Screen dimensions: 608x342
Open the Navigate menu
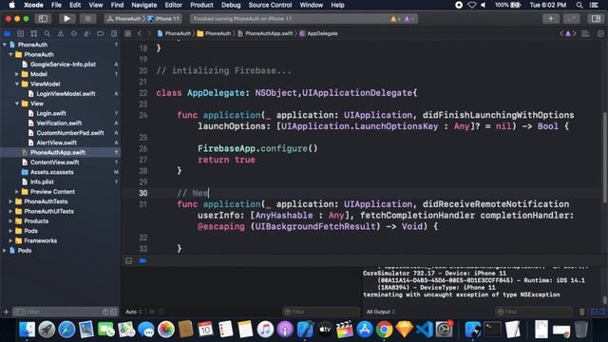pyautogui.click(x=143, y=5)
